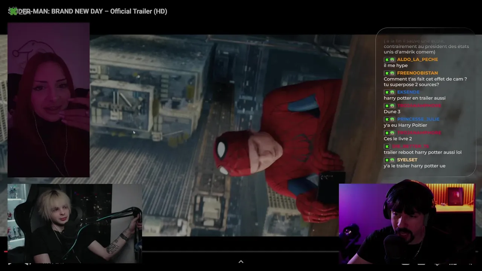This screenshot has height=271, width=482.
Task: Click the green K badge next to ALDO_LA_PECHE
Action: pyautogui.click(x=386, y=59)
